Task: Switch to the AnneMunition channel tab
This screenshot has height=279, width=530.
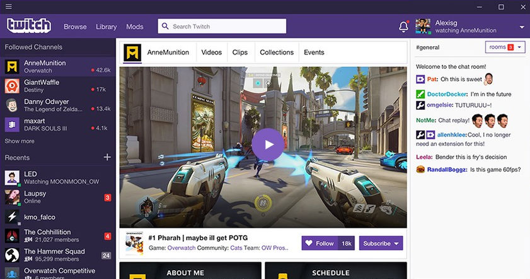Action: tap(168, 52)
